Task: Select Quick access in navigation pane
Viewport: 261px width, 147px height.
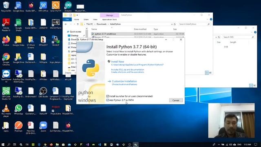Action: (x=75, y=32)
